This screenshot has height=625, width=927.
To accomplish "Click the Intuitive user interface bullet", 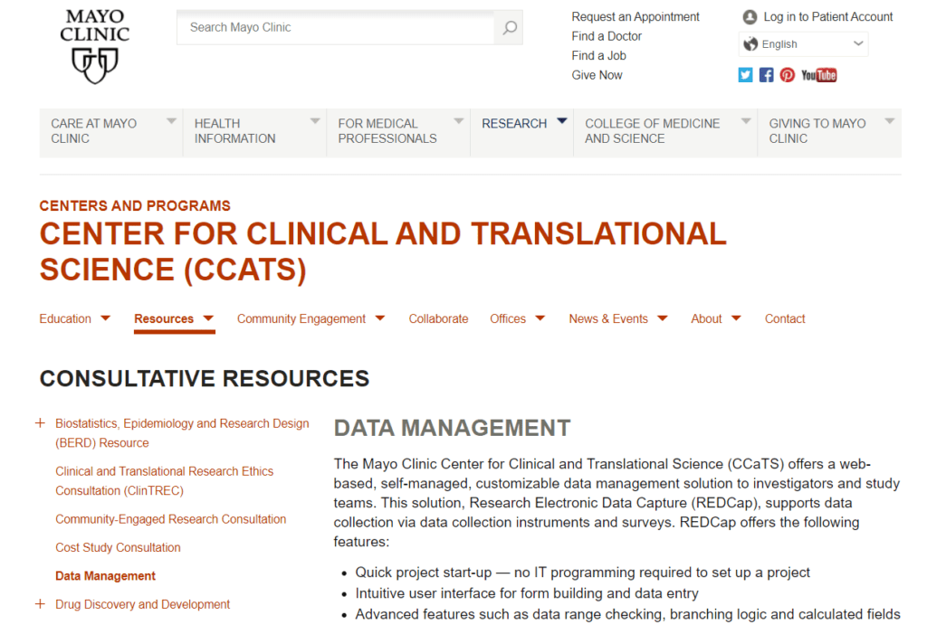I will [527, 593].
